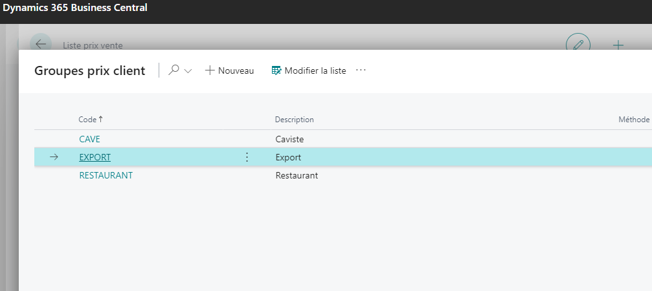Click the Groupes prix client heading
Viewport: 652px width, 291px height.
(90, 70)
